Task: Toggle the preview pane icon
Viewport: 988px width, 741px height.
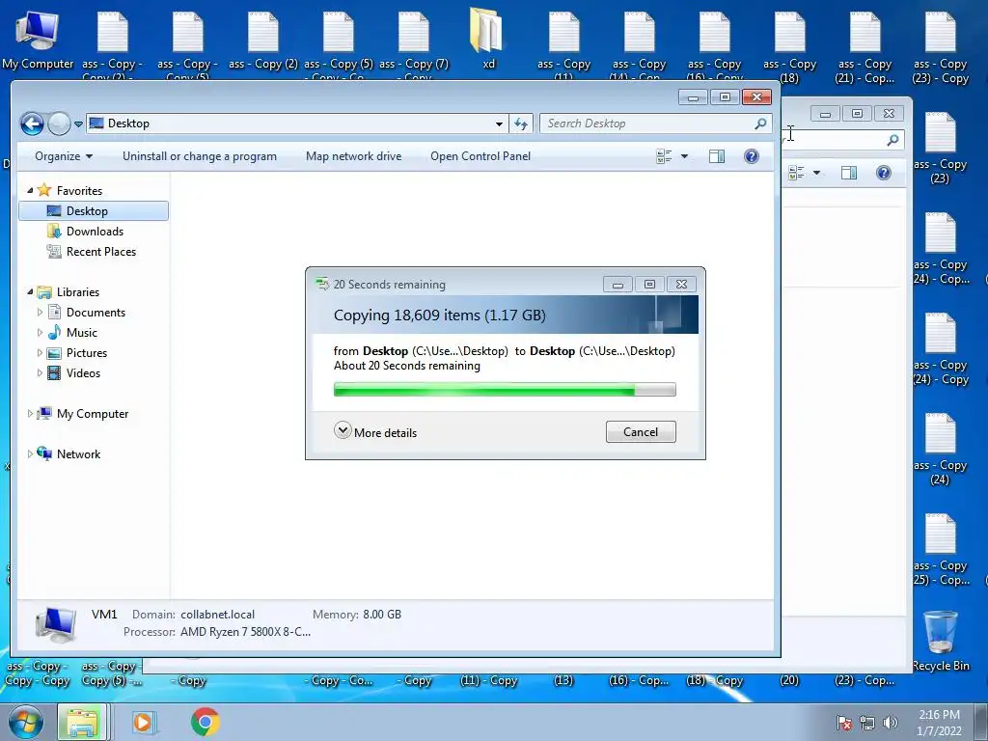Action: point(717,156)
